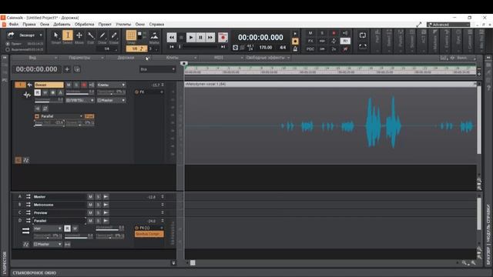Open the Parallel bus output Master dropdown

point(48,245)
